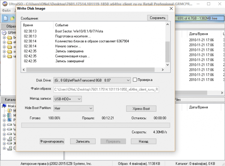The image size is (225, 166).
Task: Click the speed value 4.30MB/s
Action: (160, 132)
